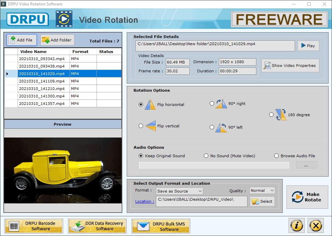Open the Quality dropdown Normal

point(262,190)
